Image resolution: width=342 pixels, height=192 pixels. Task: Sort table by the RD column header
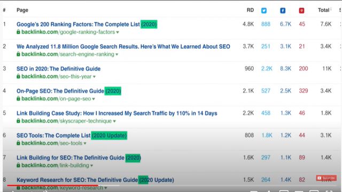(x=250, y=10)
